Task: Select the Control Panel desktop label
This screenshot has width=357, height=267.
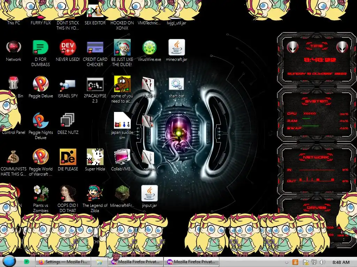Action: 14,132
